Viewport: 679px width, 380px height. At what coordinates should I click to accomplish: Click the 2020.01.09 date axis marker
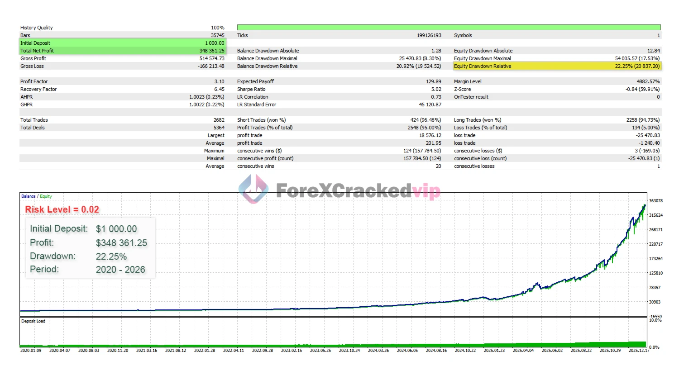point(30,351)
